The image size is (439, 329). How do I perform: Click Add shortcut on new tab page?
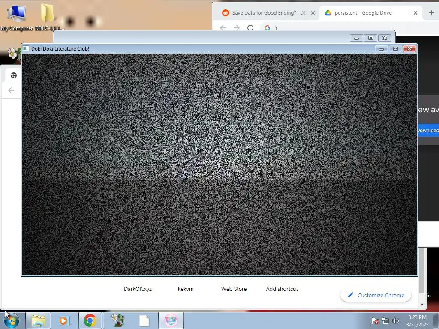tap(282, 289)
